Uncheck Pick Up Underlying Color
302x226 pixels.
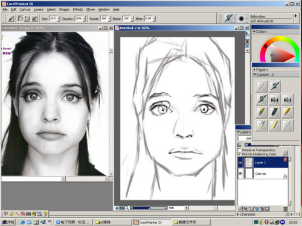tap(239, 154)
